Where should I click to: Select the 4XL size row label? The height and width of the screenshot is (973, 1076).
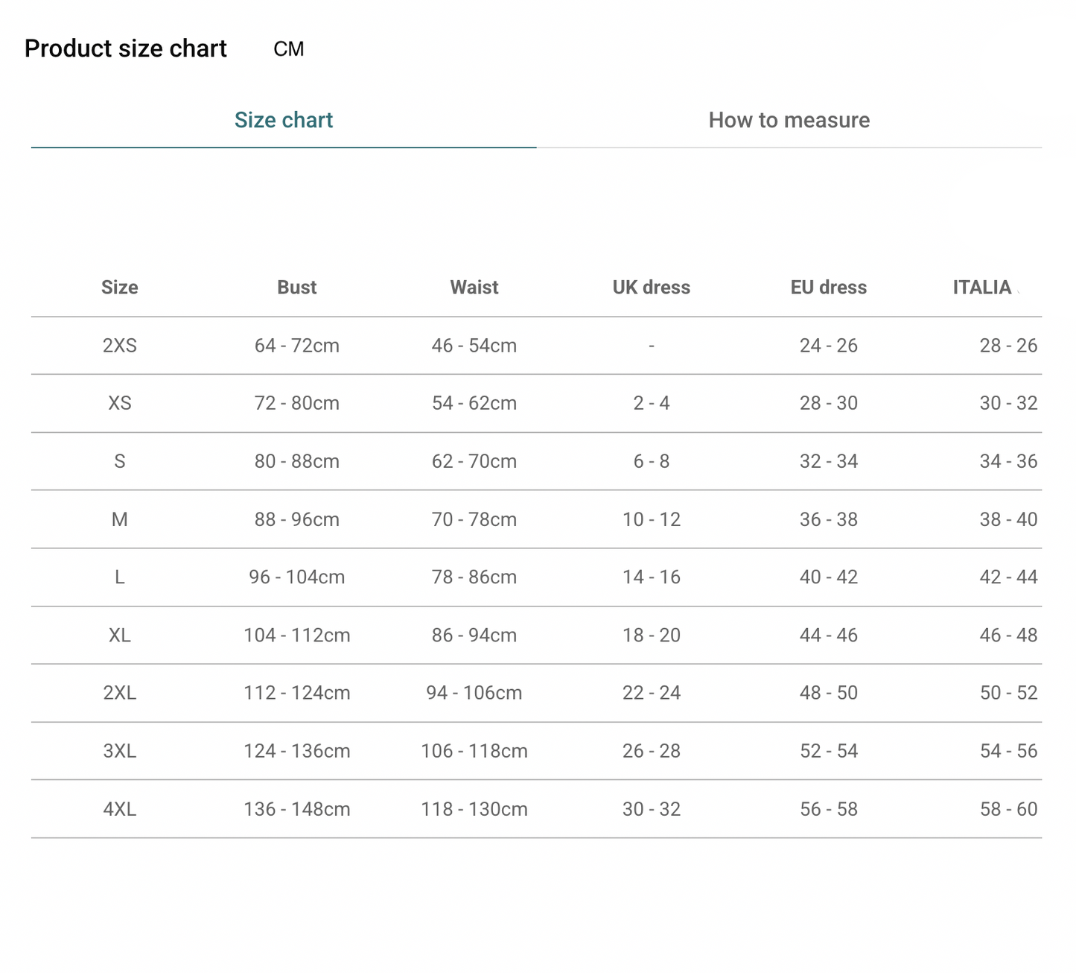[x=119, y=809]
